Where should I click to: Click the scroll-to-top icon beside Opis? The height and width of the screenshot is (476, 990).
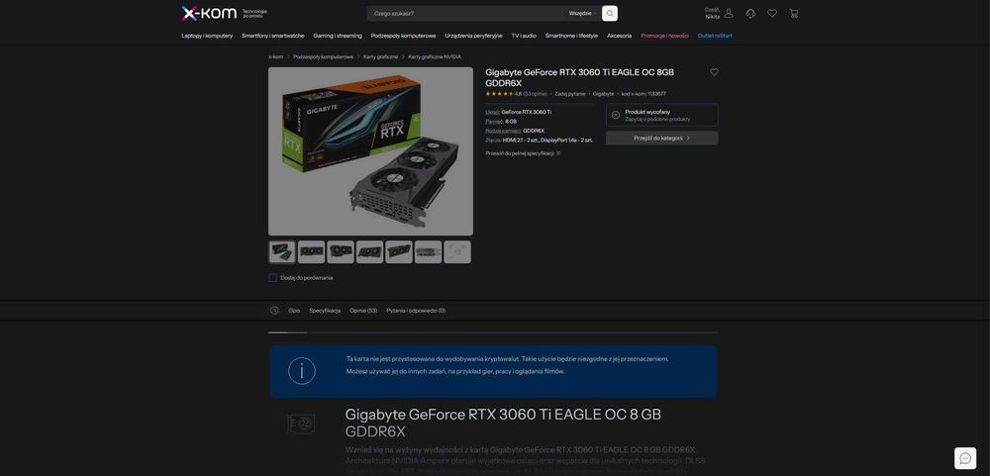click(274, 311)
